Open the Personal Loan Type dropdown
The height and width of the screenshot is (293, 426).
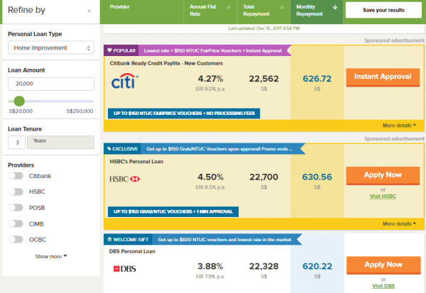51,48
